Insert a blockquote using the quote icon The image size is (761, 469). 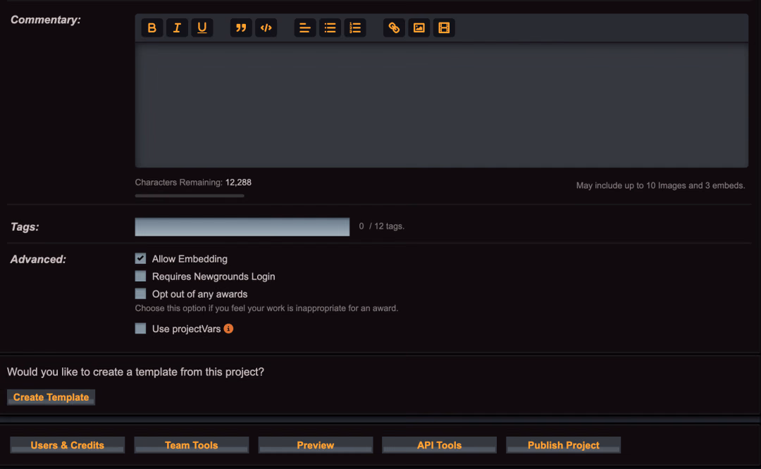pos(241,27)
